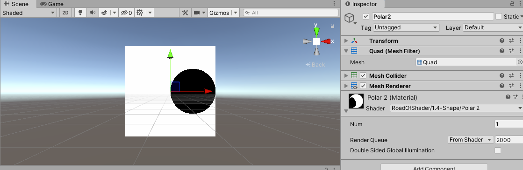Open the Shader dropdown for Polar 2

click(x=456, y=108)
